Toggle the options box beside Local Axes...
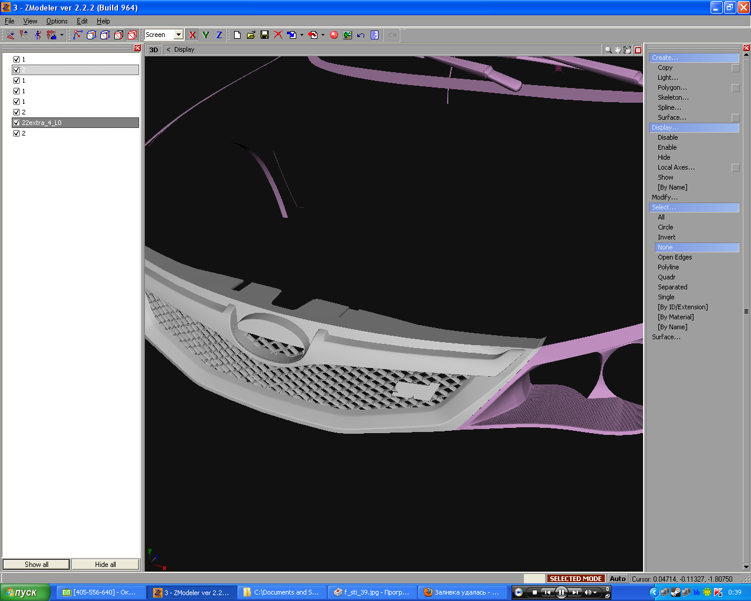The width and height of the screenshot is (751, 601). pyautogui.click(x=735, y=168)
